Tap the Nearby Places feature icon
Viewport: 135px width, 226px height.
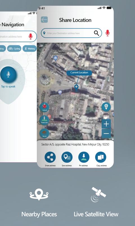(39, 194)
